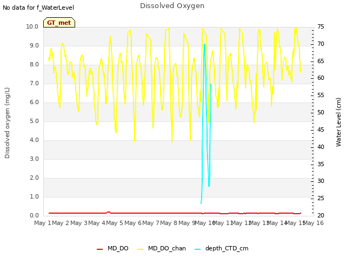Click the yellow MD_DO_chan legend swatch
The image size is (346, 259).
click(141, 249)
